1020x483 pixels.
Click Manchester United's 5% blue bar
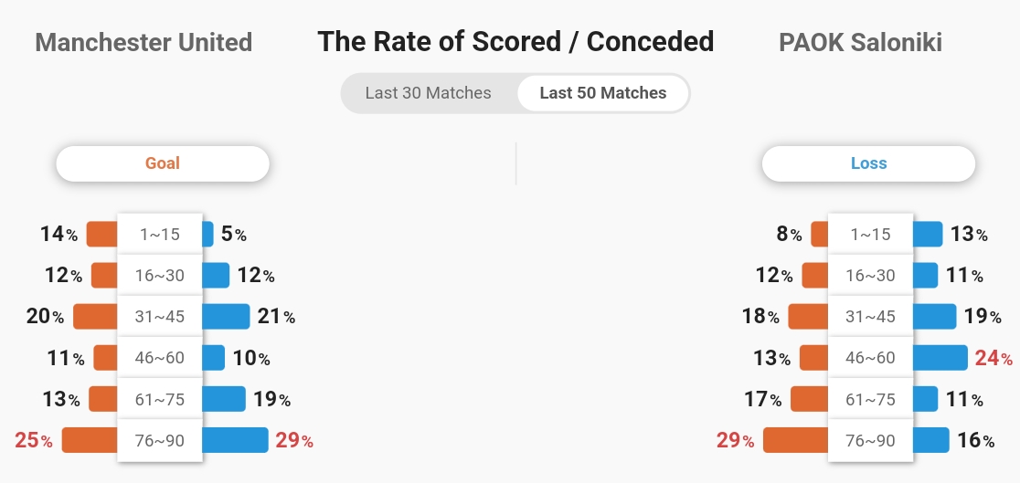(208, 235)
